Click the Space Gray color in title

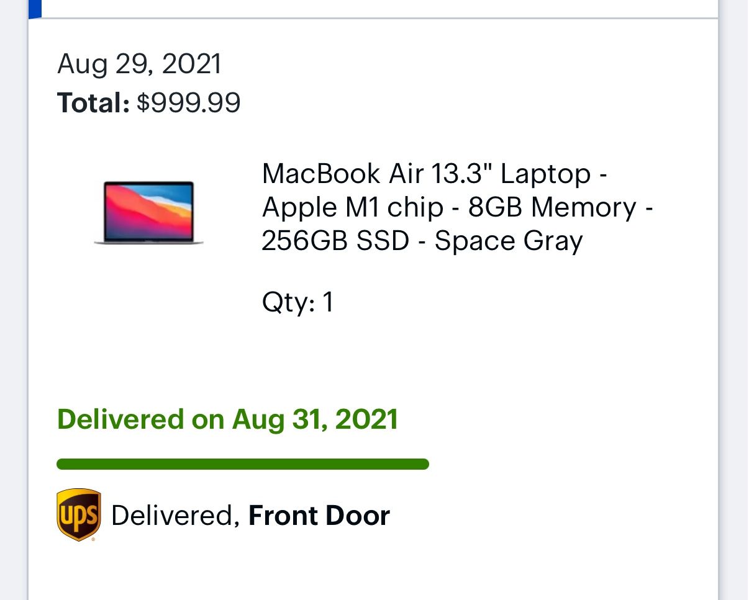[509, 241]
